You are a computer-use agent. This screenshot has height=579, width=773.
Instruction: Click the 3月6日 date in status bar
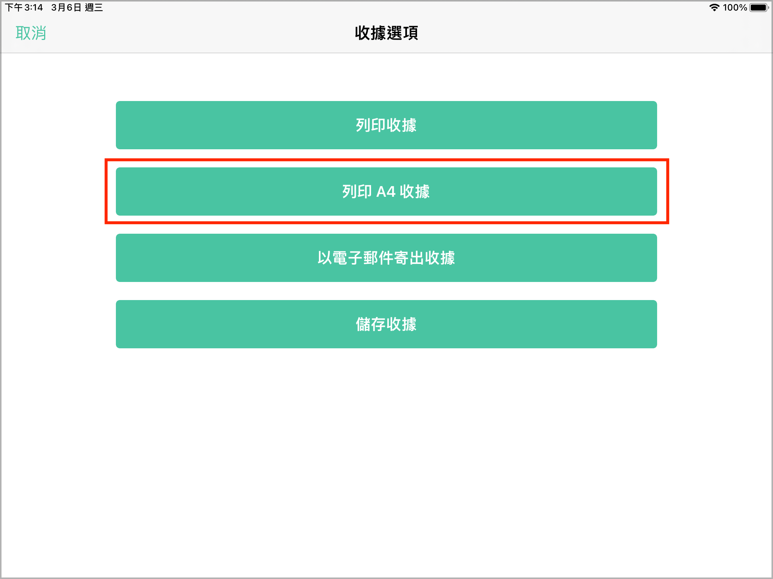(66, 8)
